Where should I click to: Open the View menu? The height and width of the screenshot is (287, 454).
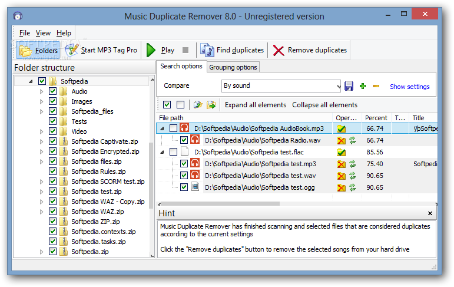coord(43,33)
